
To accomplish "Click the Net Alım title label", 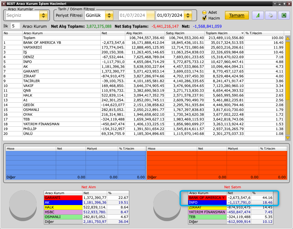I will 89,187.
